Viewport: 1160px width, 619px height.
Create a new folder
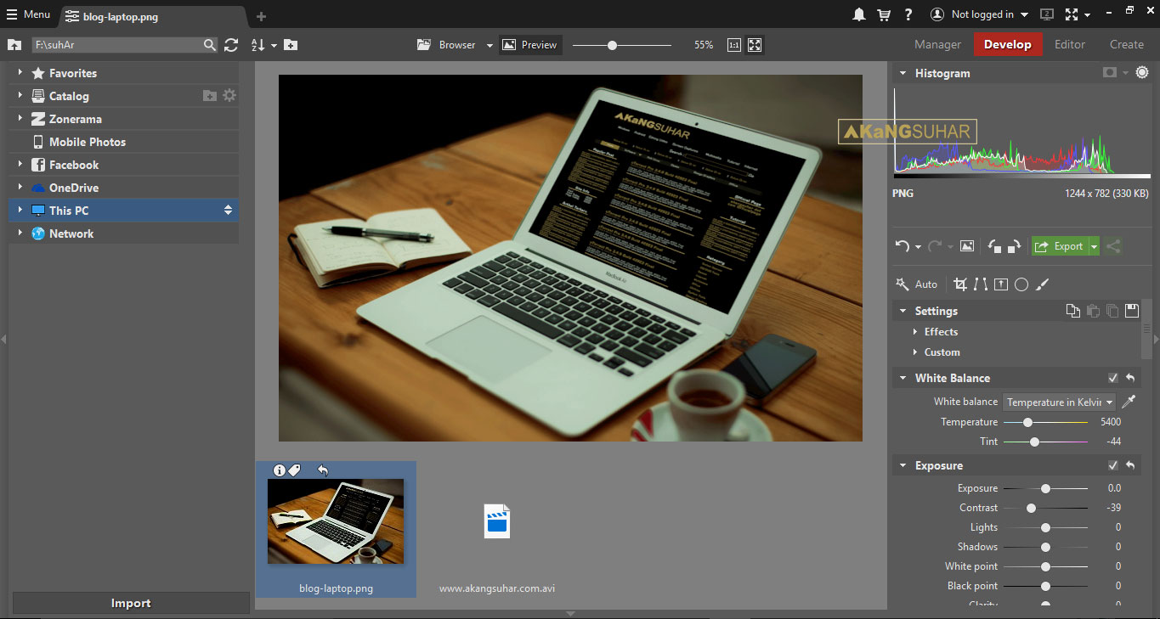(x=291, y=45)
